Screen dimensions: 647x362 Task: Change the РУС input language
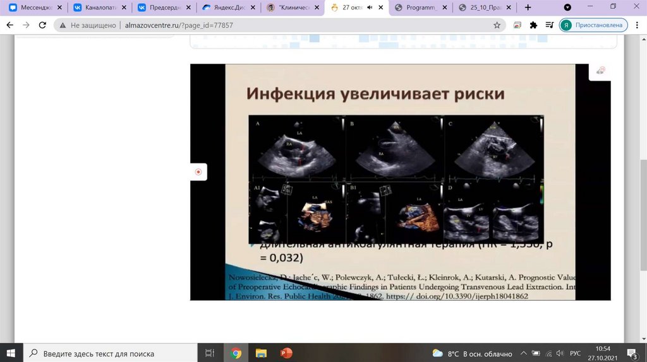(x=575, y=353)
